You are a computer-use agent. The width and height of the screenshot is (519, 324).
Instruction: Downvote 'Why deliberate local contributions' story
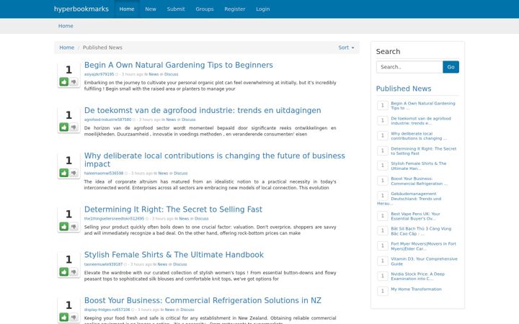point(74,173)
